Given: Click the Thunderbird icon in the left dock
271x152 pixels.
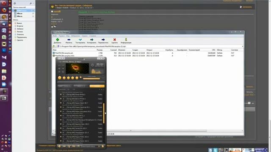Looking at the screenshot, I should (4, 24).
